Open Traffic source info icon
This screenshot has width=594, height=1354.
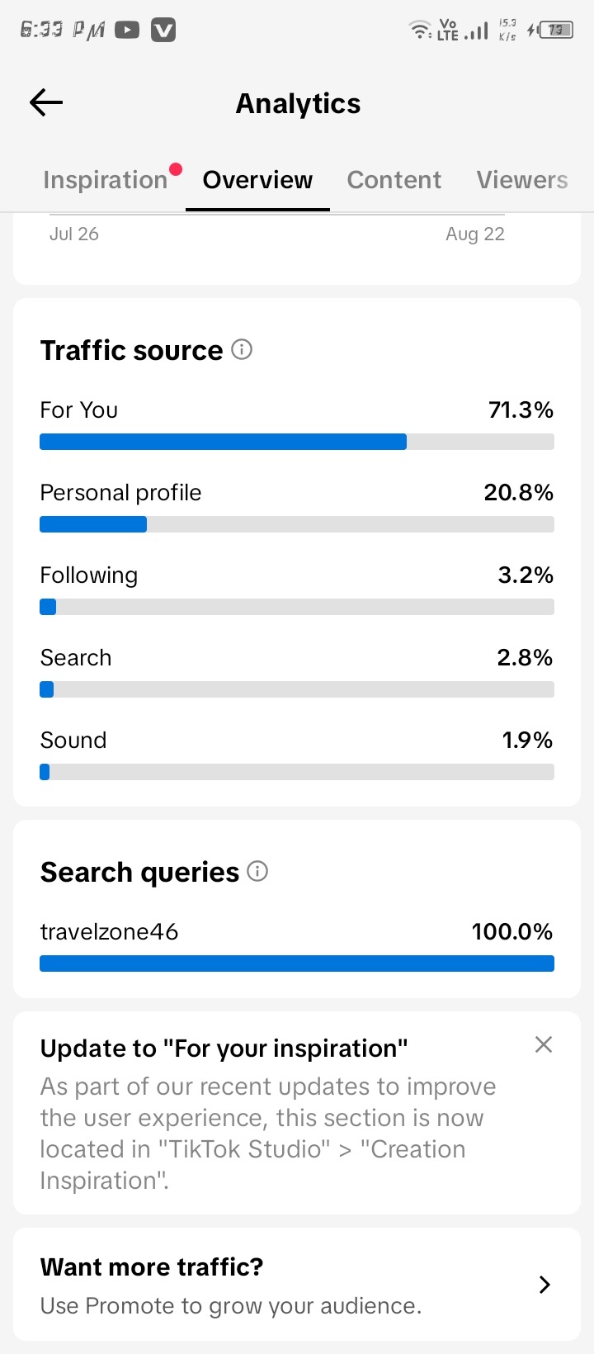[242, 349]
